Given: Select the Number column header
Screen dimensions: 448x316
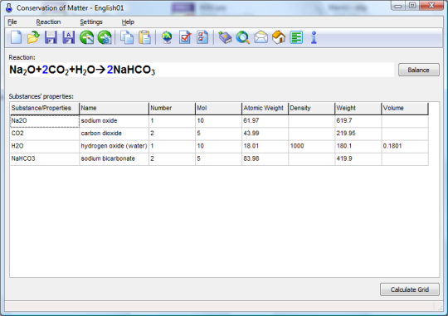Looking at the screenshot, I should 173,109.
